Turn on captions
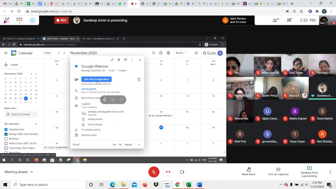The height and width of the screenshot is (189, 336). (x=278, y=172)
